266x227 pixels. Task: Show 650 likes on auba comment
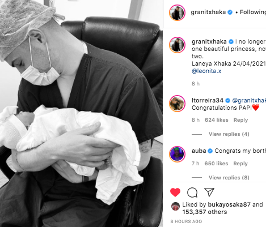point(216,164)
